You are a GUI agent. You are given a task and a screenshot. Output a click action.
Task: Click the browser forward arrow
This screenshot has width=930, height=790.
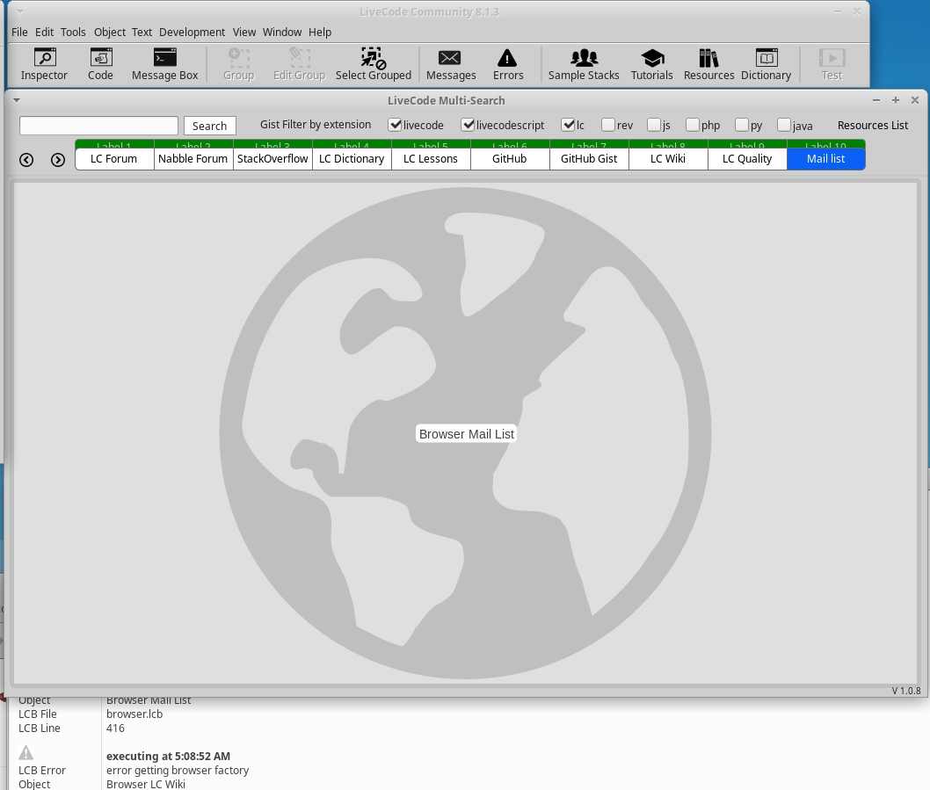point(58,160)
